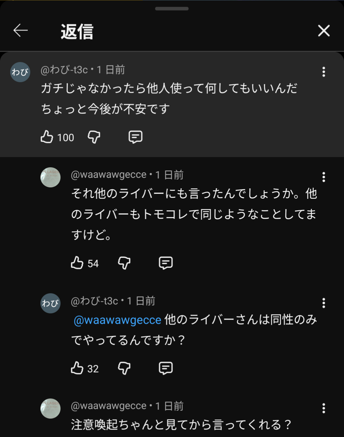The width and height of the screenshot is (344, 437).
Task: Dislike the reply with 32 likes
Action: [124, 368]
